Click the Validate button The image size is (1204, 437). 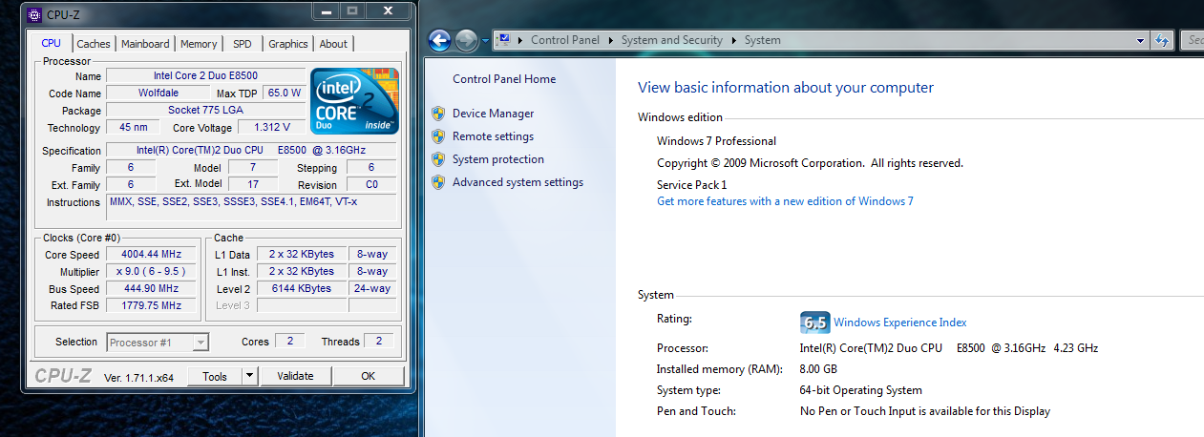[x=295, y=376]
